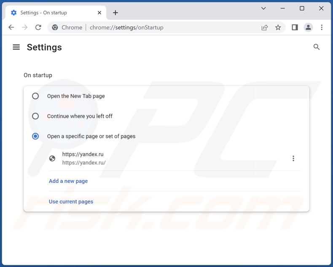Close the Settings - On startup tab

(x=99, y=13)
